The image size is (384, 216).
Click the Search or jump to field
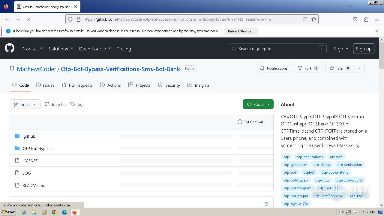[278, 48]
